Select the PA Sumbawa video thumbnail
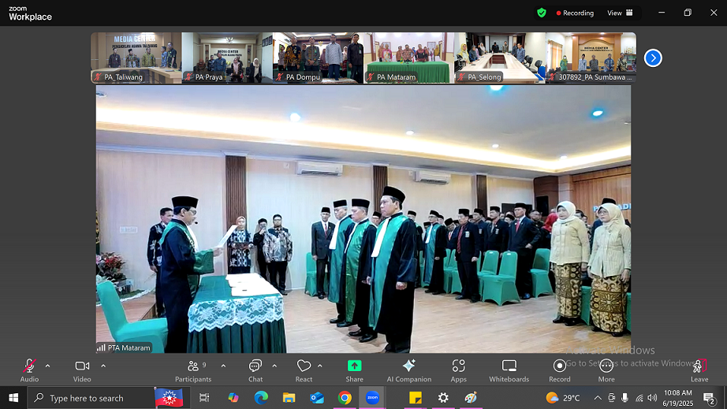This screenshot has height=409, width=727. pyautogui.click(x=591, y=58)
